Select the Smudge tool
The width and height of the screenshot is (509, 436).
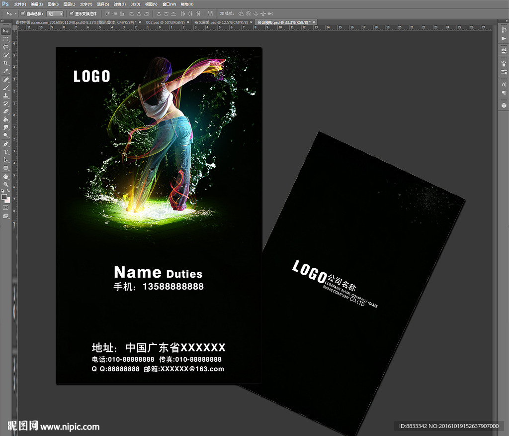point(6,127)
